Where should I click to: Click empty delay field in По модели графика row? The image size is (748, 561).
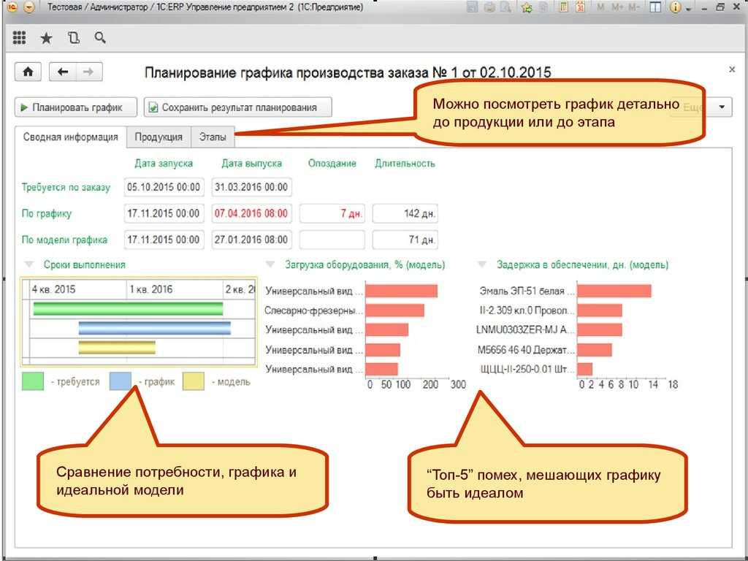click(332, 240)
